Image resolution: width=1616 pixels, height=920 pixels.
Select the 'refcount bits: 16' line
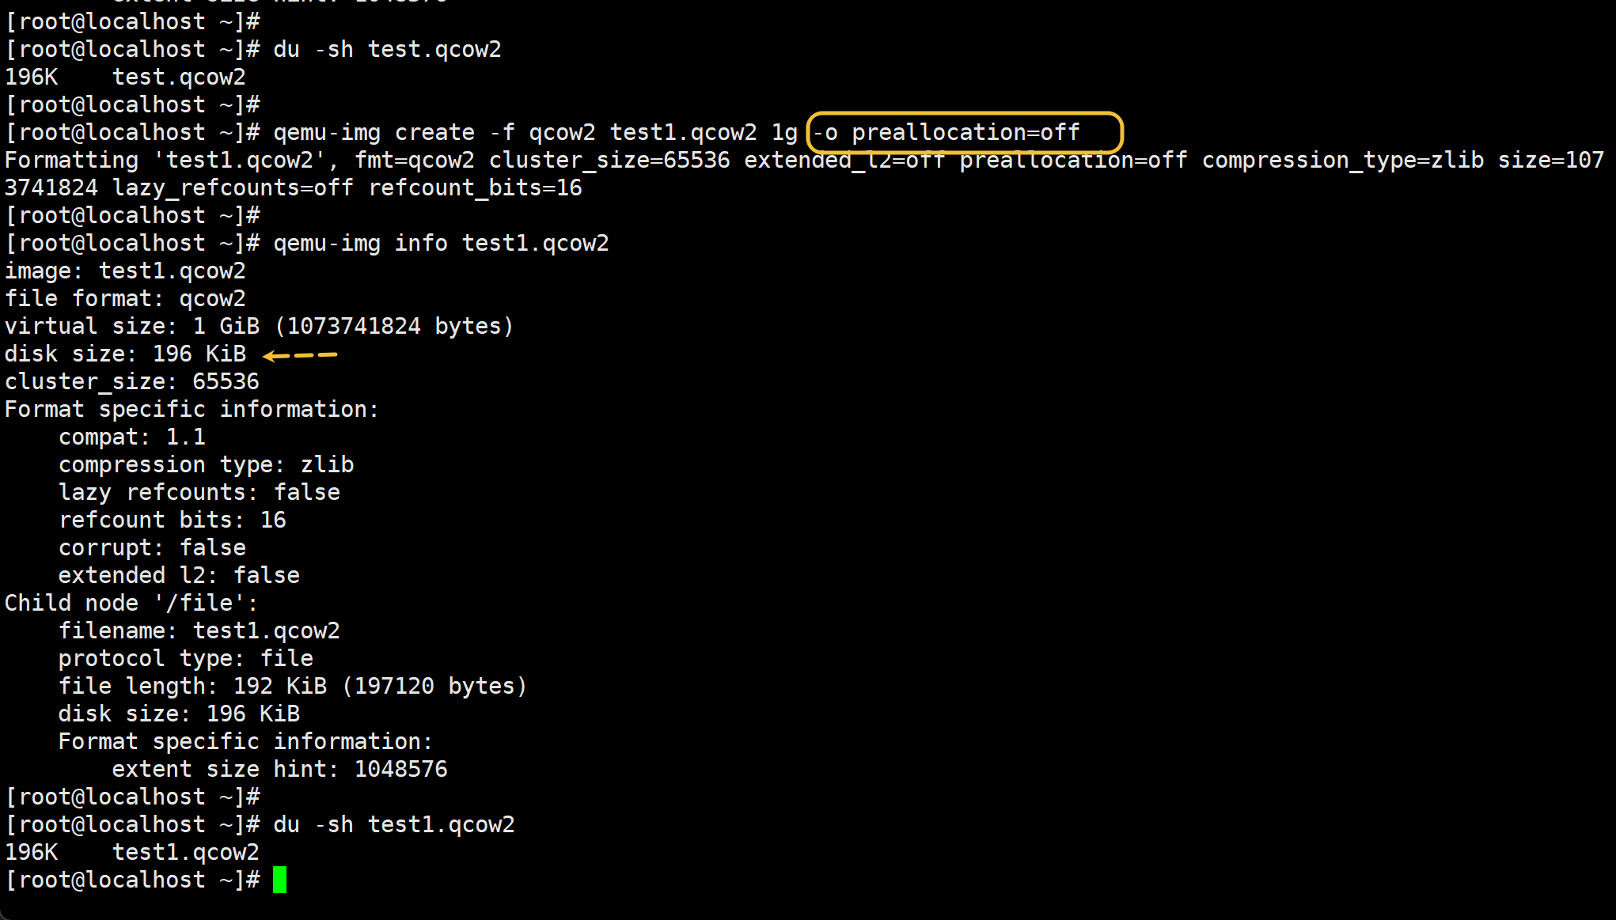[x=173, y=520]
